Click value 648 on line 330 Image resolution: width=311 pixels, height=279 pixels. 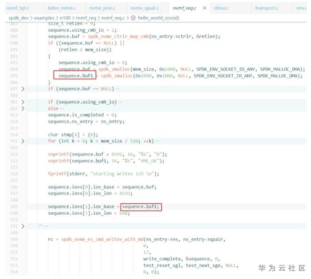123,213
